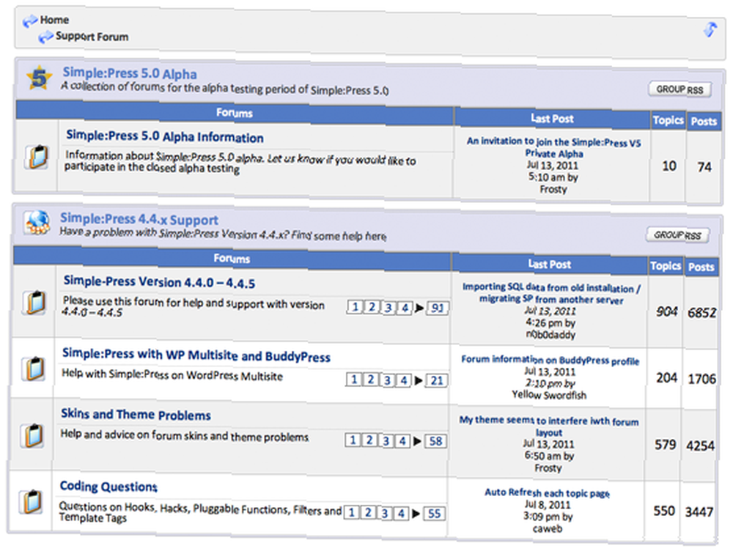Click post count 6852 in Version 4.4.0 row

(701, 312)
